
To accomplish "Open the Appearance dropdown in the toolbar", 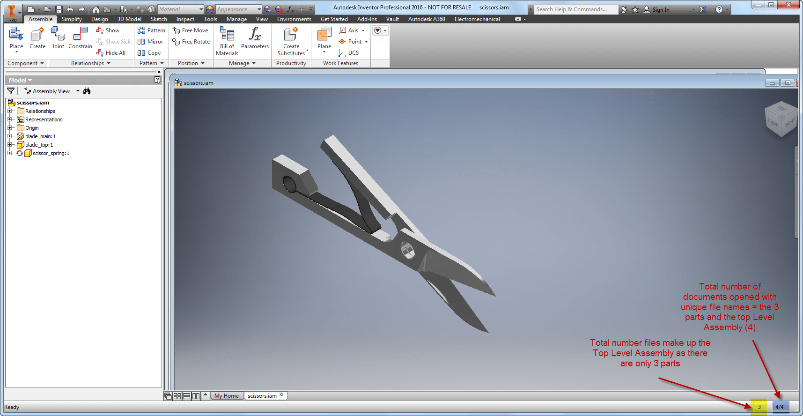I will coord(258,9).
